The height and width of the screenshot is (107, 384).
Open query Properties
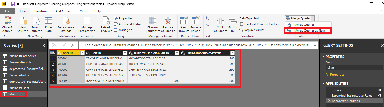(x=123, y=18)
